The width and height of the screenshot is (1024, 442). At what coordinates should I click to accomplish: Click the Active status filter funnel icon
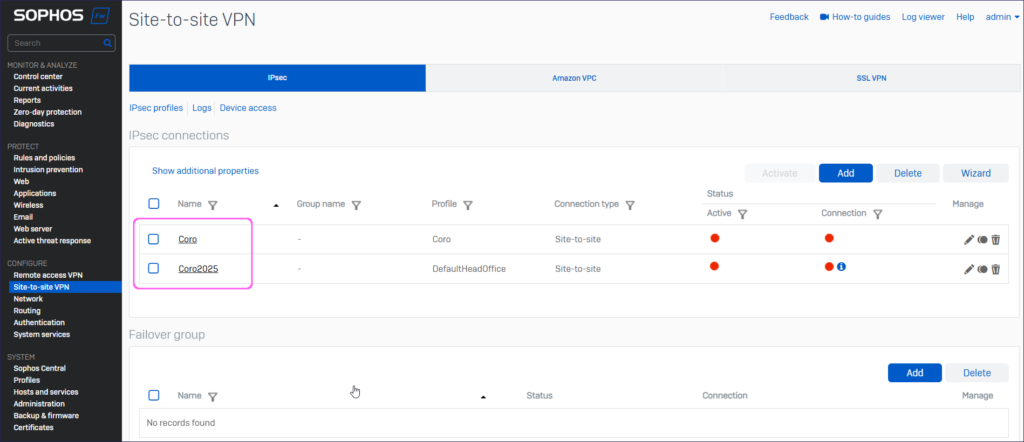coord(742,214)
